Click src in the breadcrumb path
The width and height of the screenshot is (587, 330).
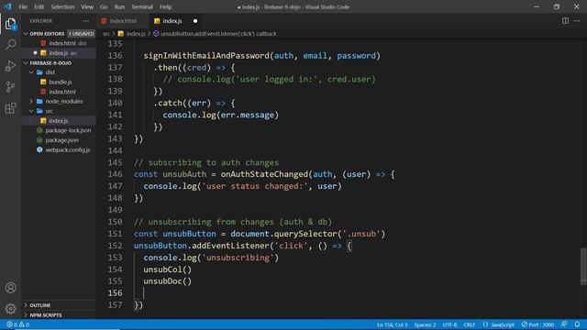click(106, 34)
